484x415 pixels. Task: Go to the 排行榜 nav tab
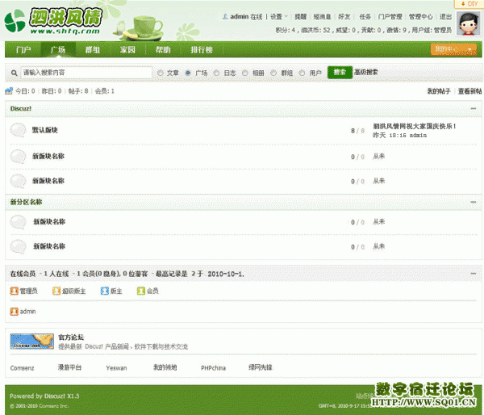pos(202,50)
